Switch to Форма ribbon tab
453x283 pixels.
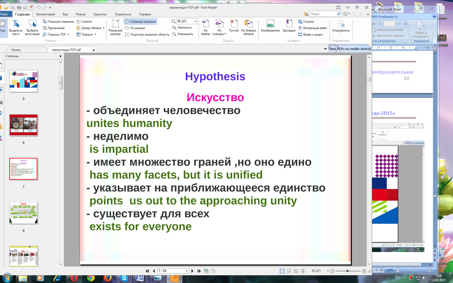click(80, 14)
